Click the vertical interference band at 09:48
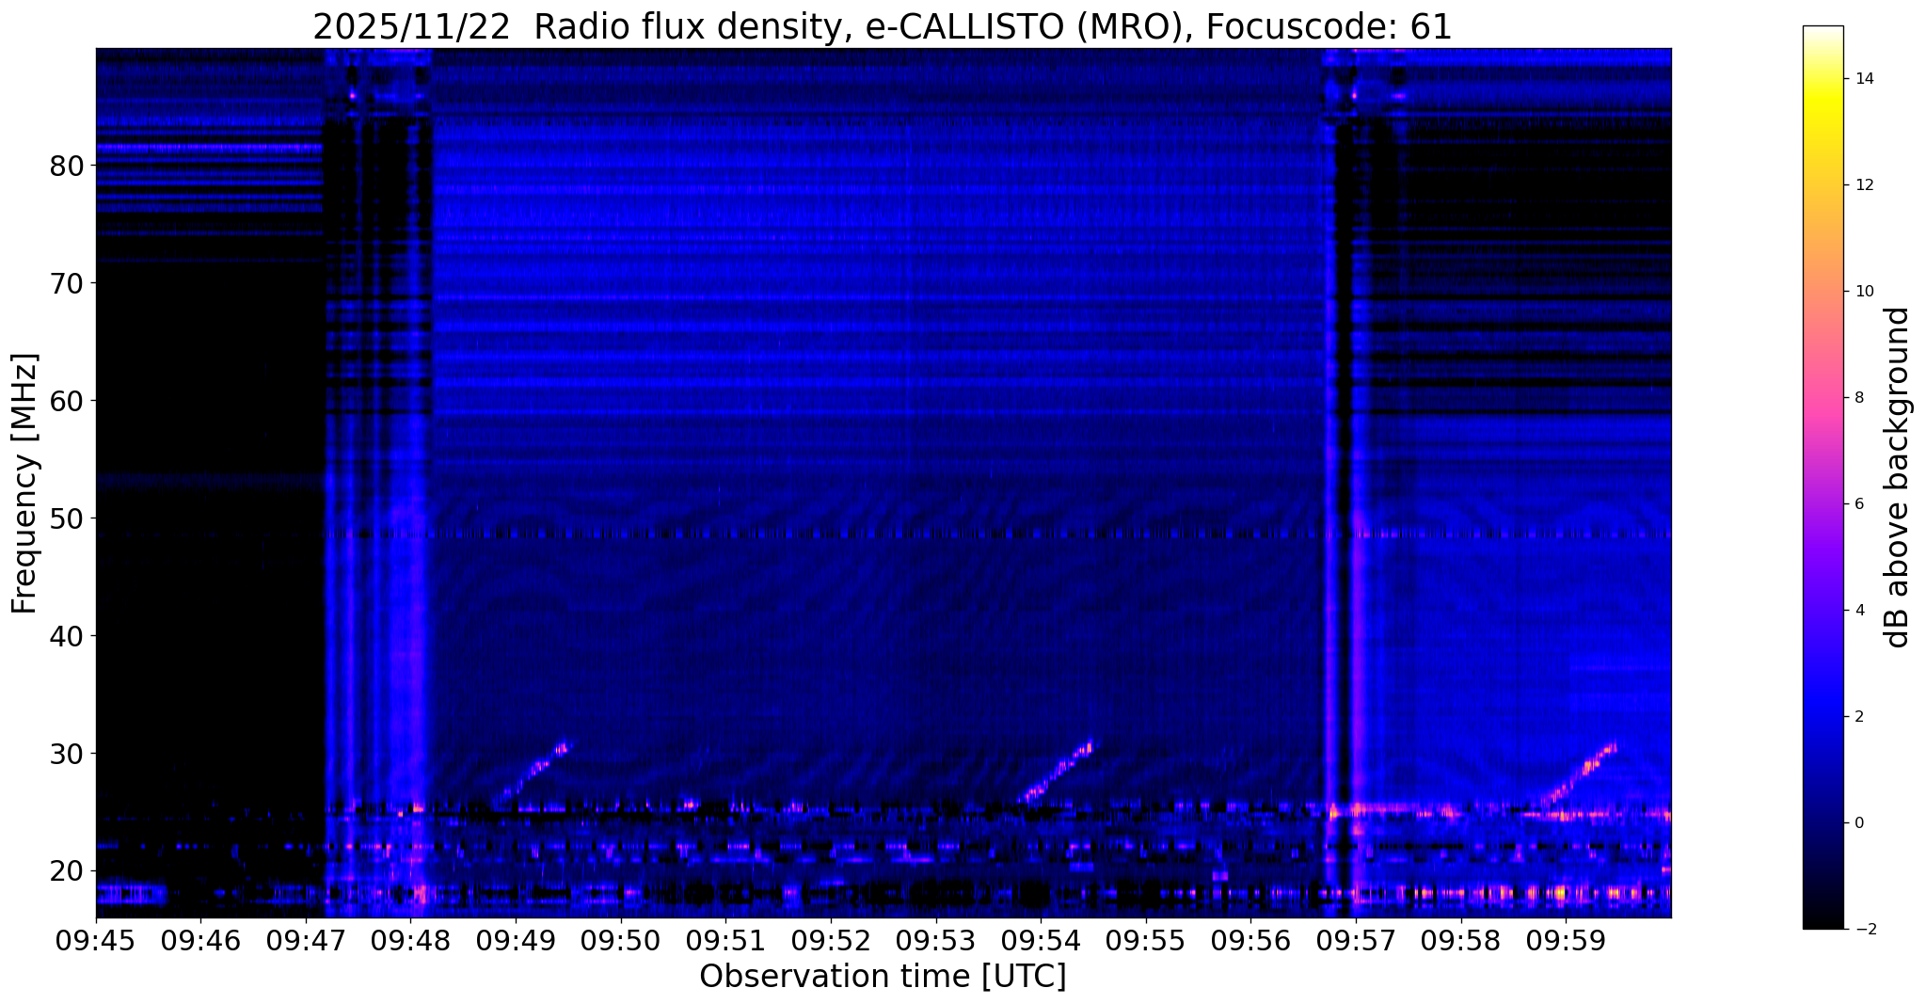The width and height of the screenshot is (1926, 1004). tap(412, 482)
